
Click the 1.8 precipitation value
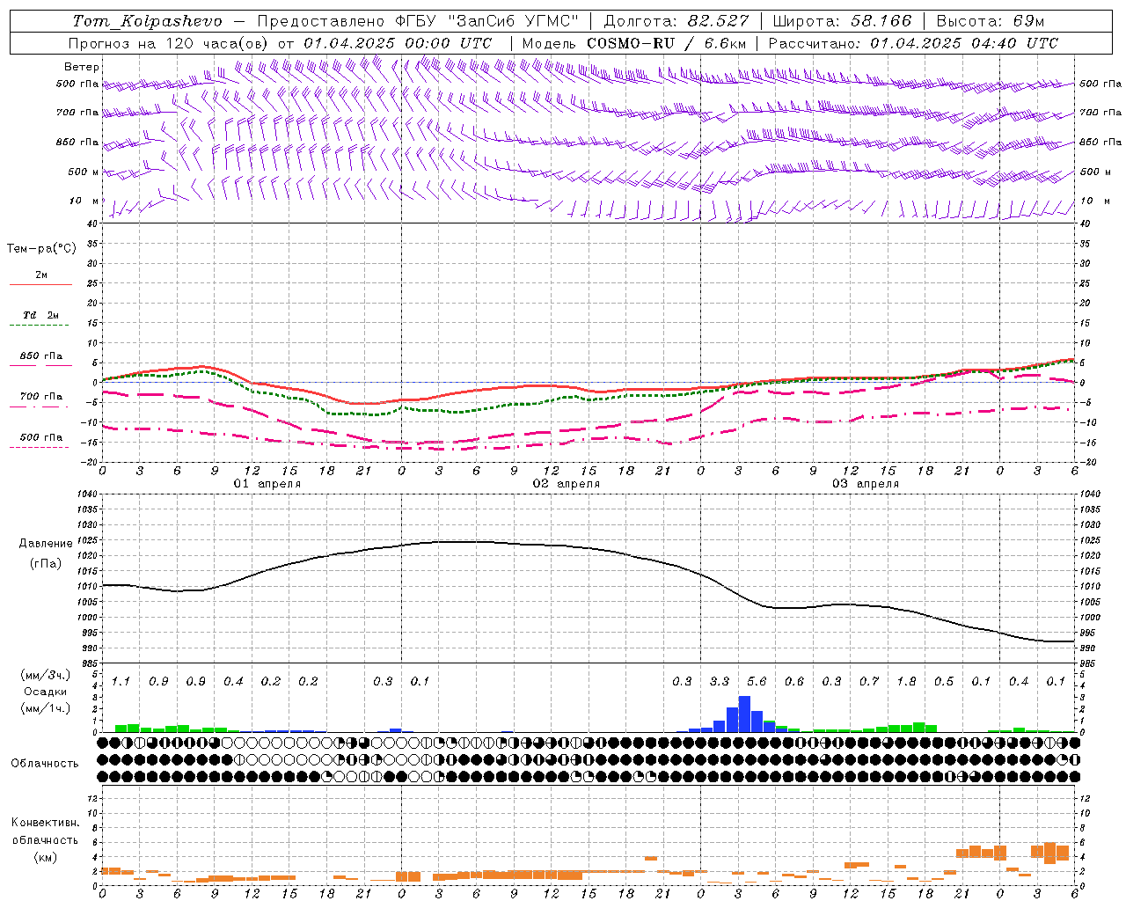(906, 682)
